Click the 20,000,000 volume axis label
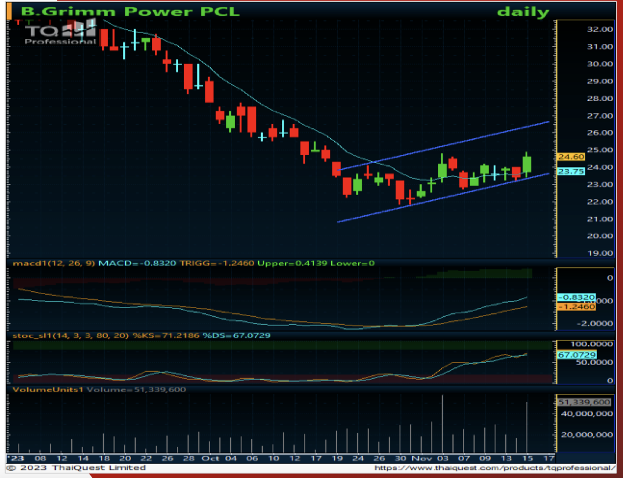 click(x=587, y=434)
